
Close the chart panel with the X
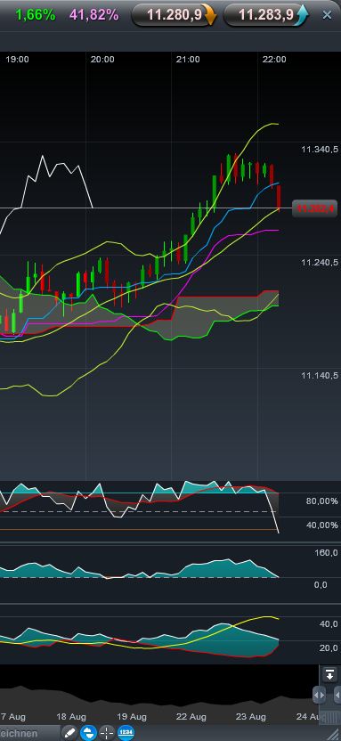pyautogui.click(x=327, y=15)
